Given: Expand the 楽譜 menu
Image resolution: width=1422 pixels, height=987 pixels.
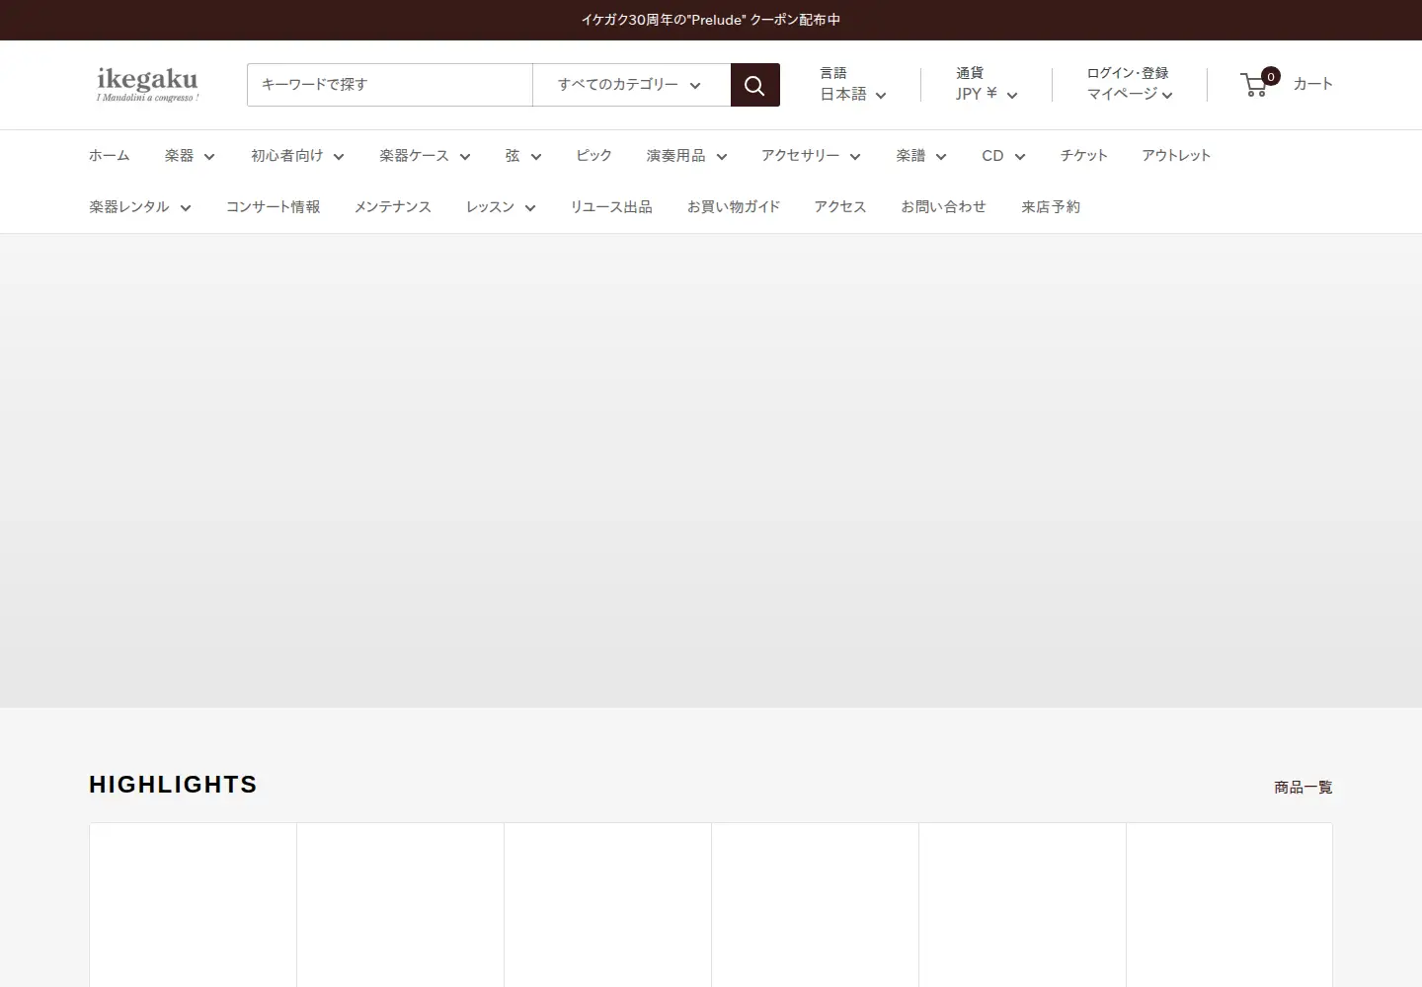Looking at the screenshot, I should click(x=921, y=156).
